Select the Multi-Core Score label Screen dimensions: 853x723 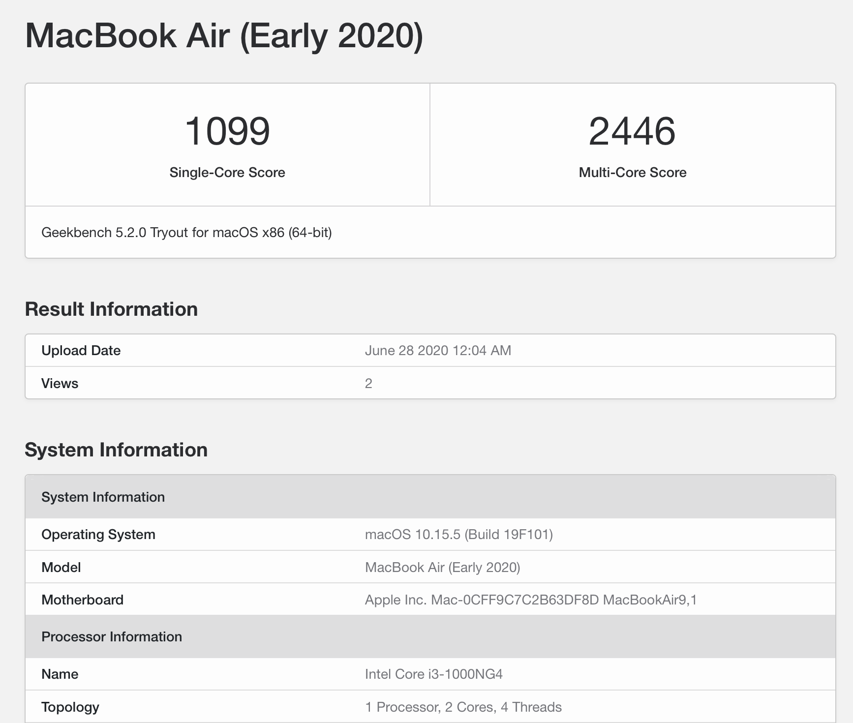632,173
